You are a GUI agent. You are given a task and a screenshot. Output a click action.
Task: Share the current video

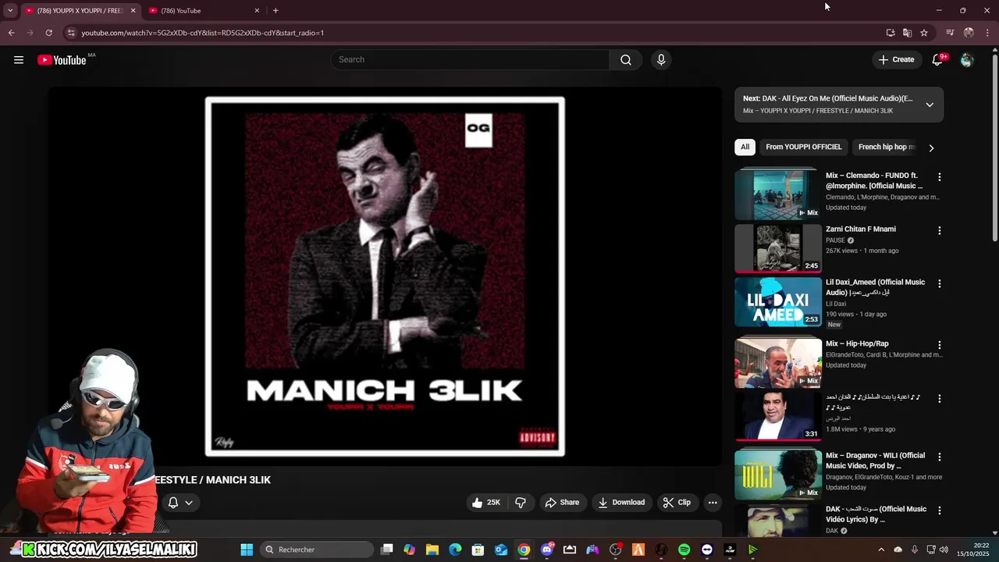pyautogui.click(x=562, y=503)
